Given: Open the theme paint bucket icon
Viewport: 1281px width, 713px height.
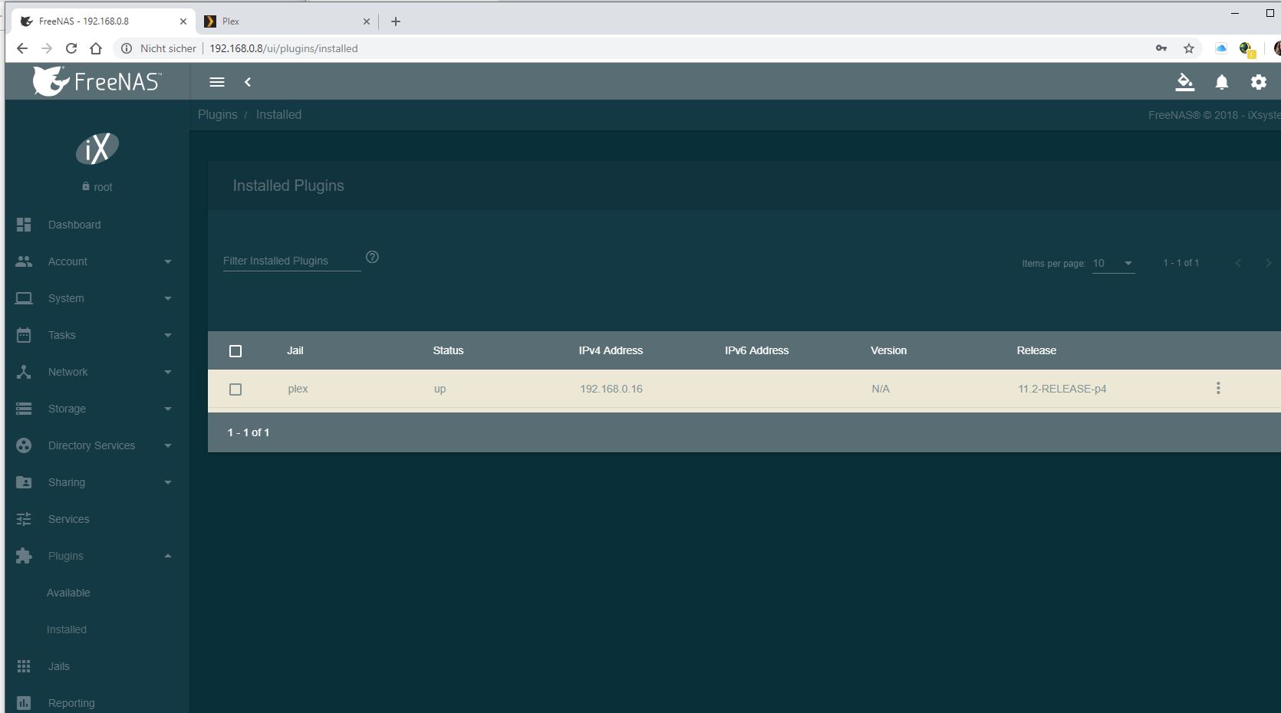Looking at the screenshot, I should (x=1185, y=82).
